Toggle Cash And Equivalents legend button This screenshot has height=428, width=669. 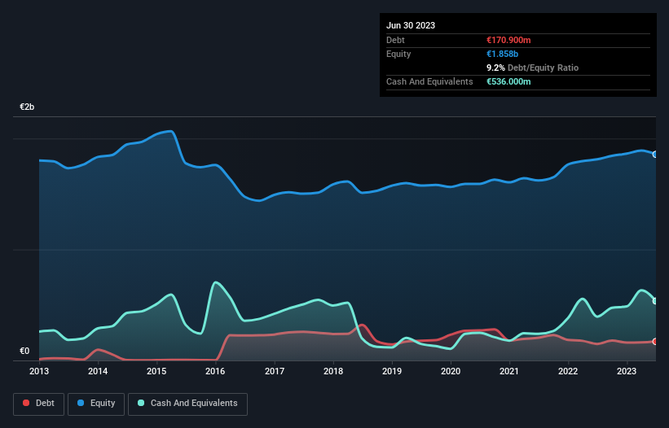(x=187, y=404)
